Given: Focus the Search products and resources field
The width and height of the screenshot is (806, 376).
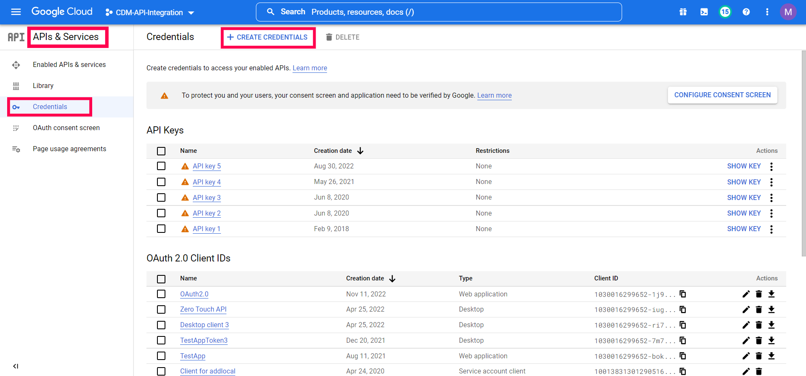Looking at the screenshot, I should 439,12.
